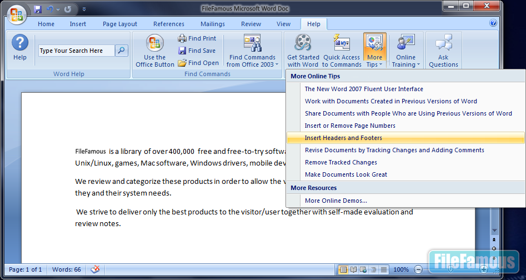Viewport: 526px width, 280px height.
Task: Open the View tab
Action: 283,24
